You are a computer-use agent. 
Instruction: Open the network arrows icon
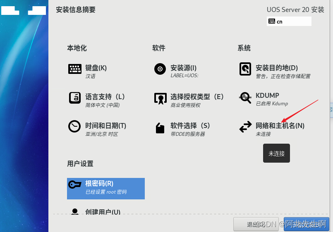pos(245,127)
